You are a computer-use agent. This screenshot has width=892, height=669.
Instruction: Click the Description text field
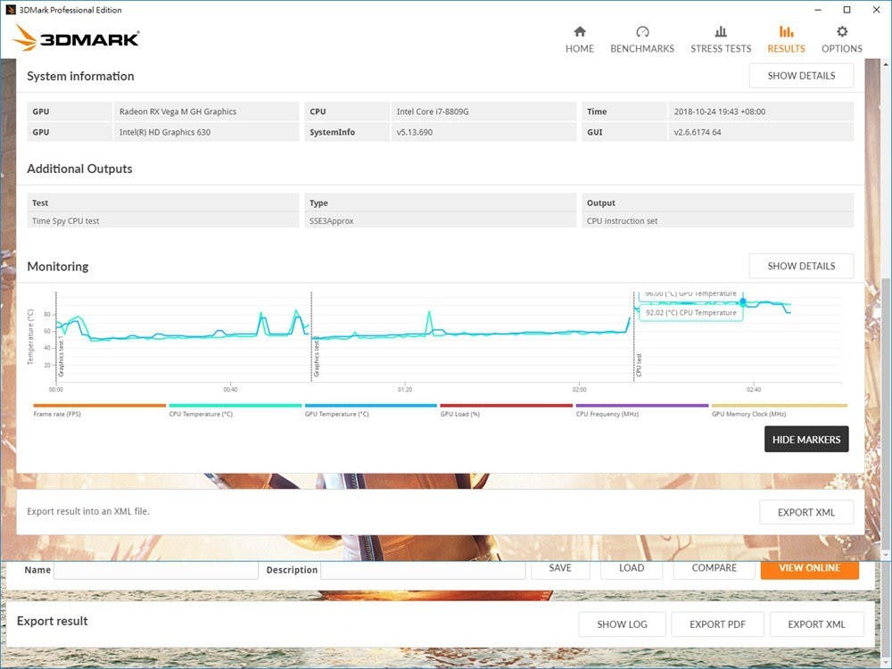coord(423,570)
